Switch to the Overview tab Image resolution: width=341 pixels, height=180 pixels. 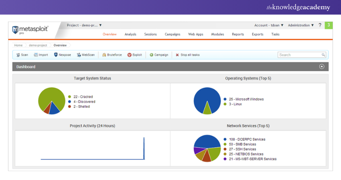110,34
